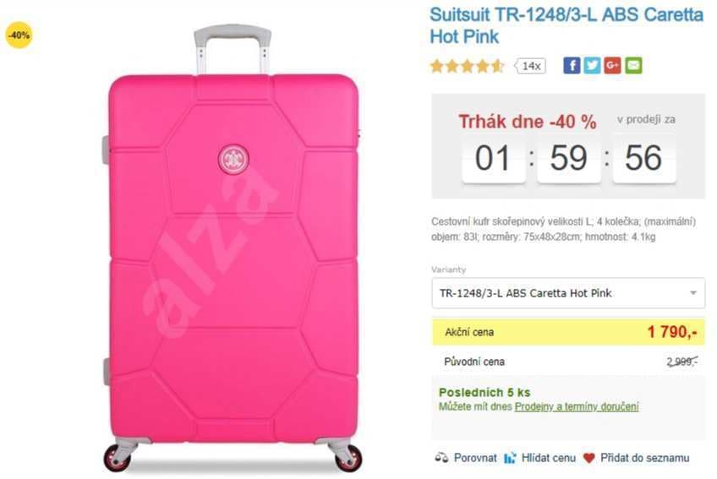
Task: Click Porovnat to compare product
Action: coord(475,458)
